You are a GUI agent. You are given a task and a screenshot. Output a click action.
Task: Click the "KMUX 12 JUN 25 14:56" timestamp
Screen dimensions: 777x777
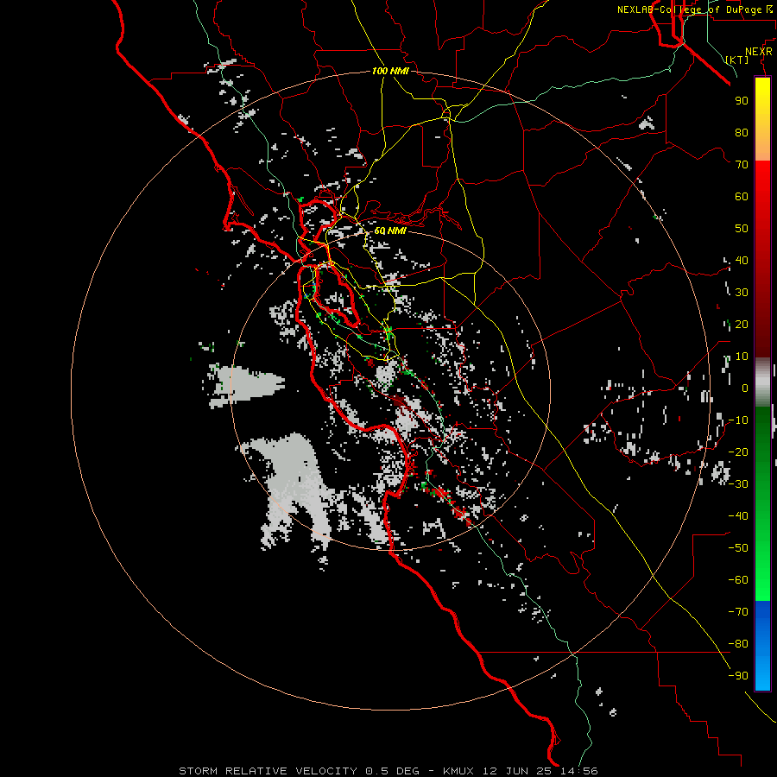521,771
